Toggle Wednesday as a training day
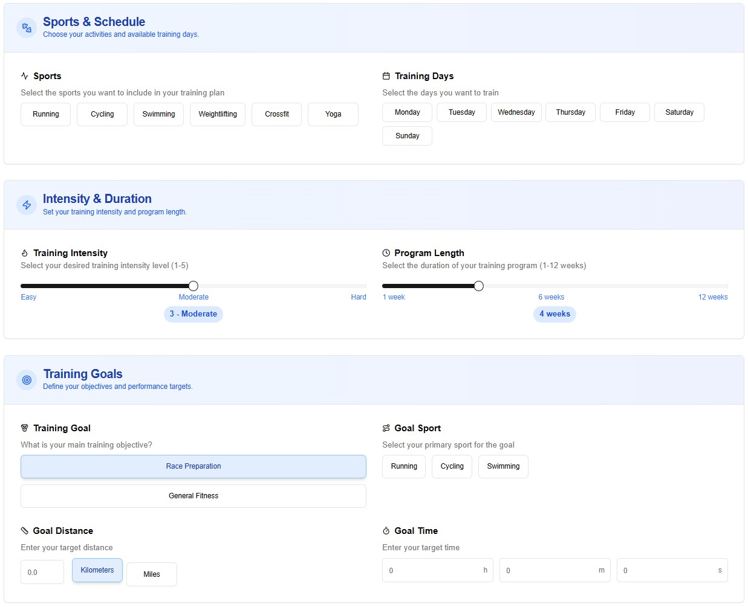This screenshot has height=607, width=748. (x=516, y=112)
